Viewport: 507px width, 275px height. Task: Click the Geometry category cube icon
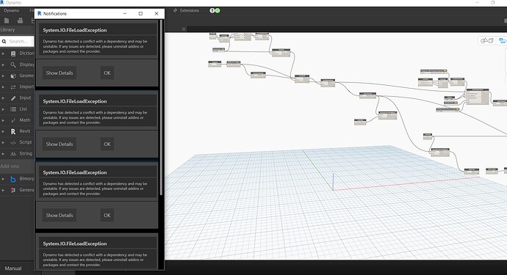(x=13, y=76)
